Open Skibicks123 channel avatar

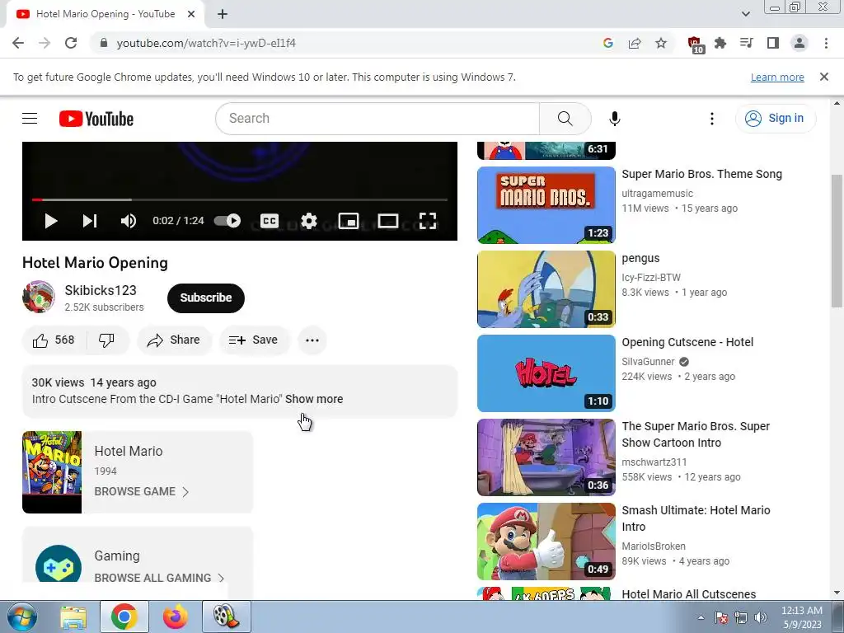tap(38, 297)
